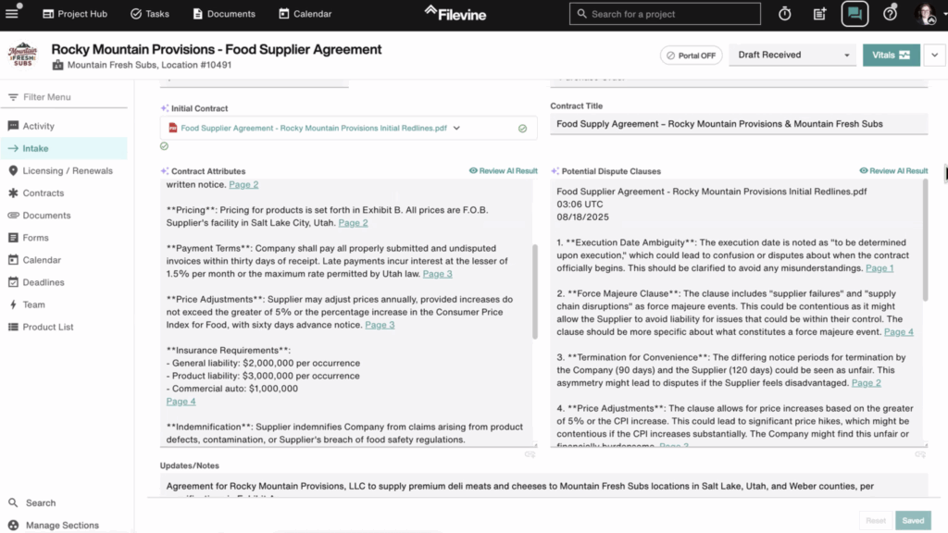Open the Draft Received status dropdown
The width and height of the screenshot is (948, 533).
coord(792,56)
